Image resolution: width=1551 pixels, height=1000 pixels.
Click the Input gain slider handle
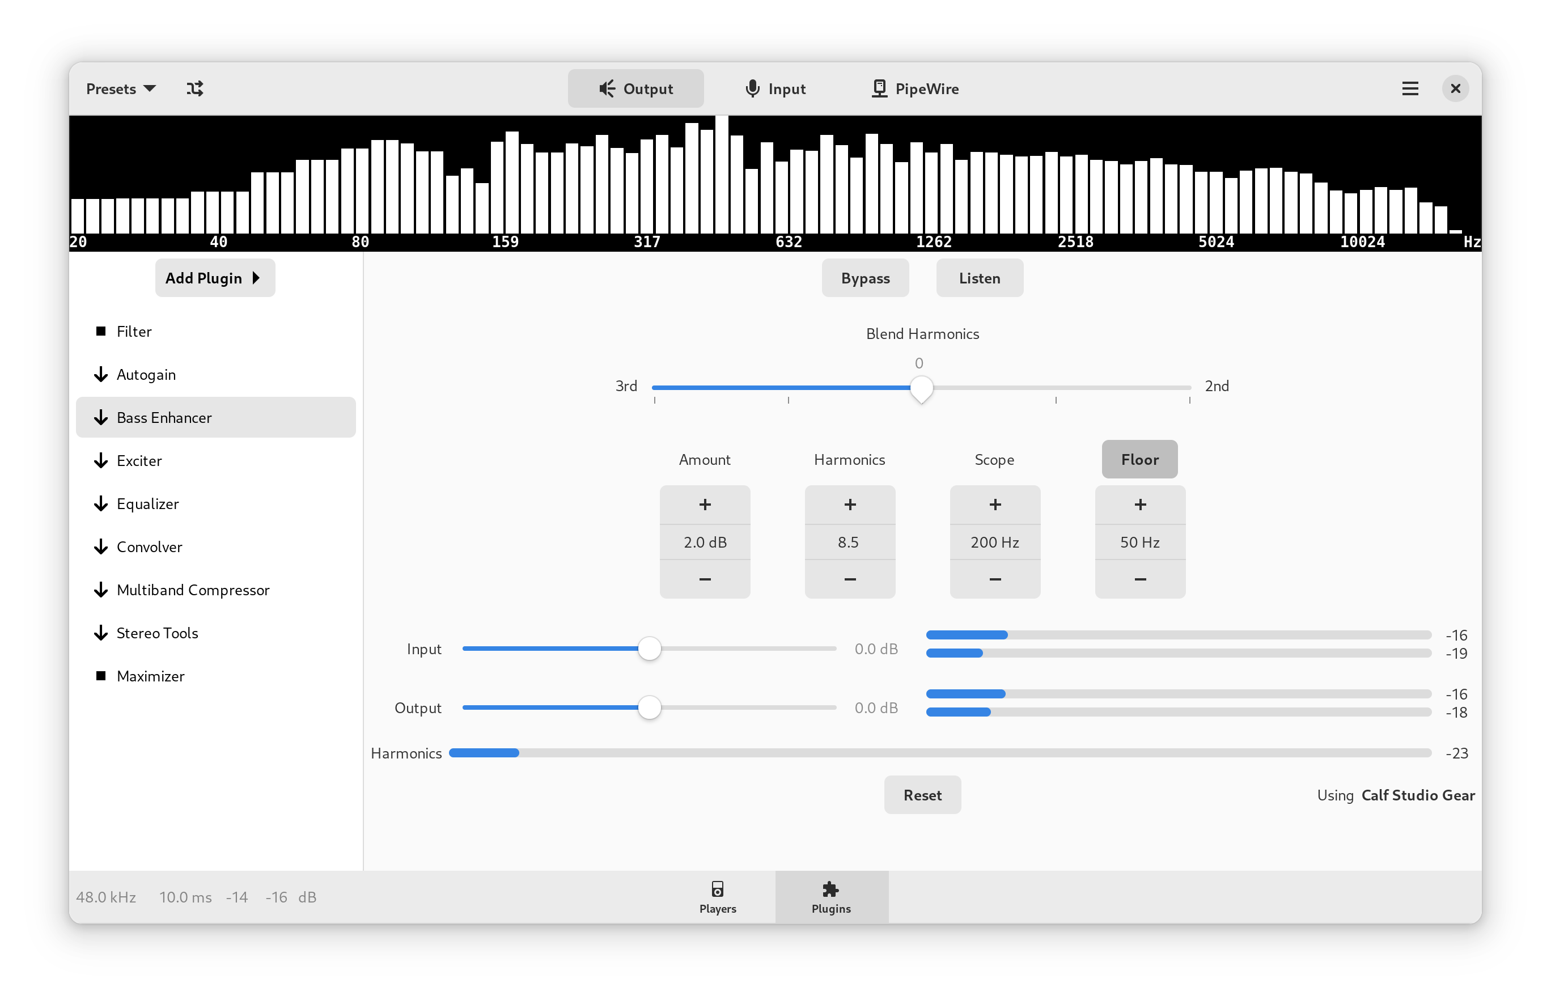pyautogui.click(x=649, y=648)
